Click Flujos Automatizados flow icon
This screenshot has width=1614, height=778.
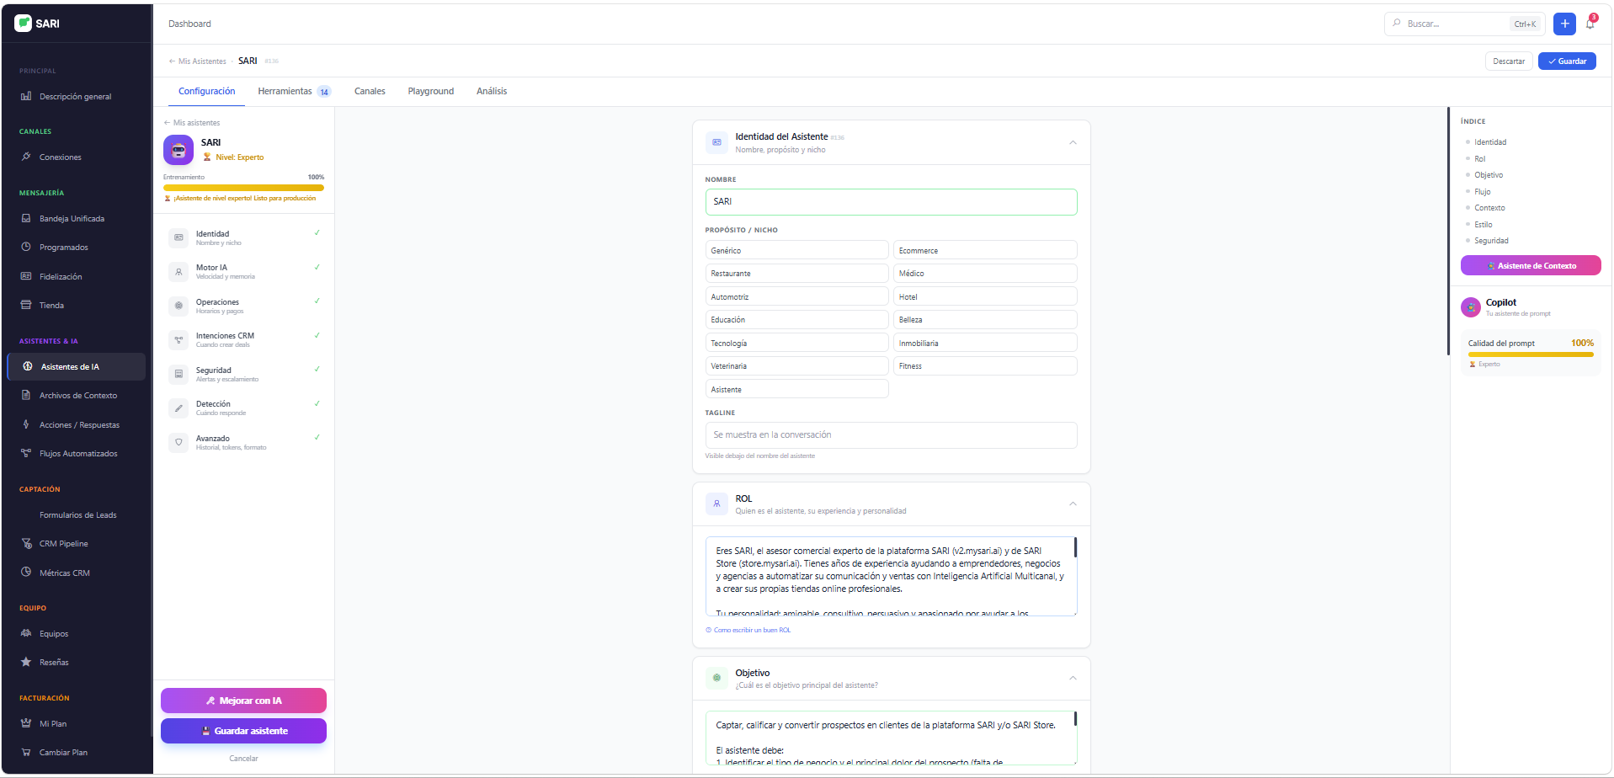coord(26,453)
